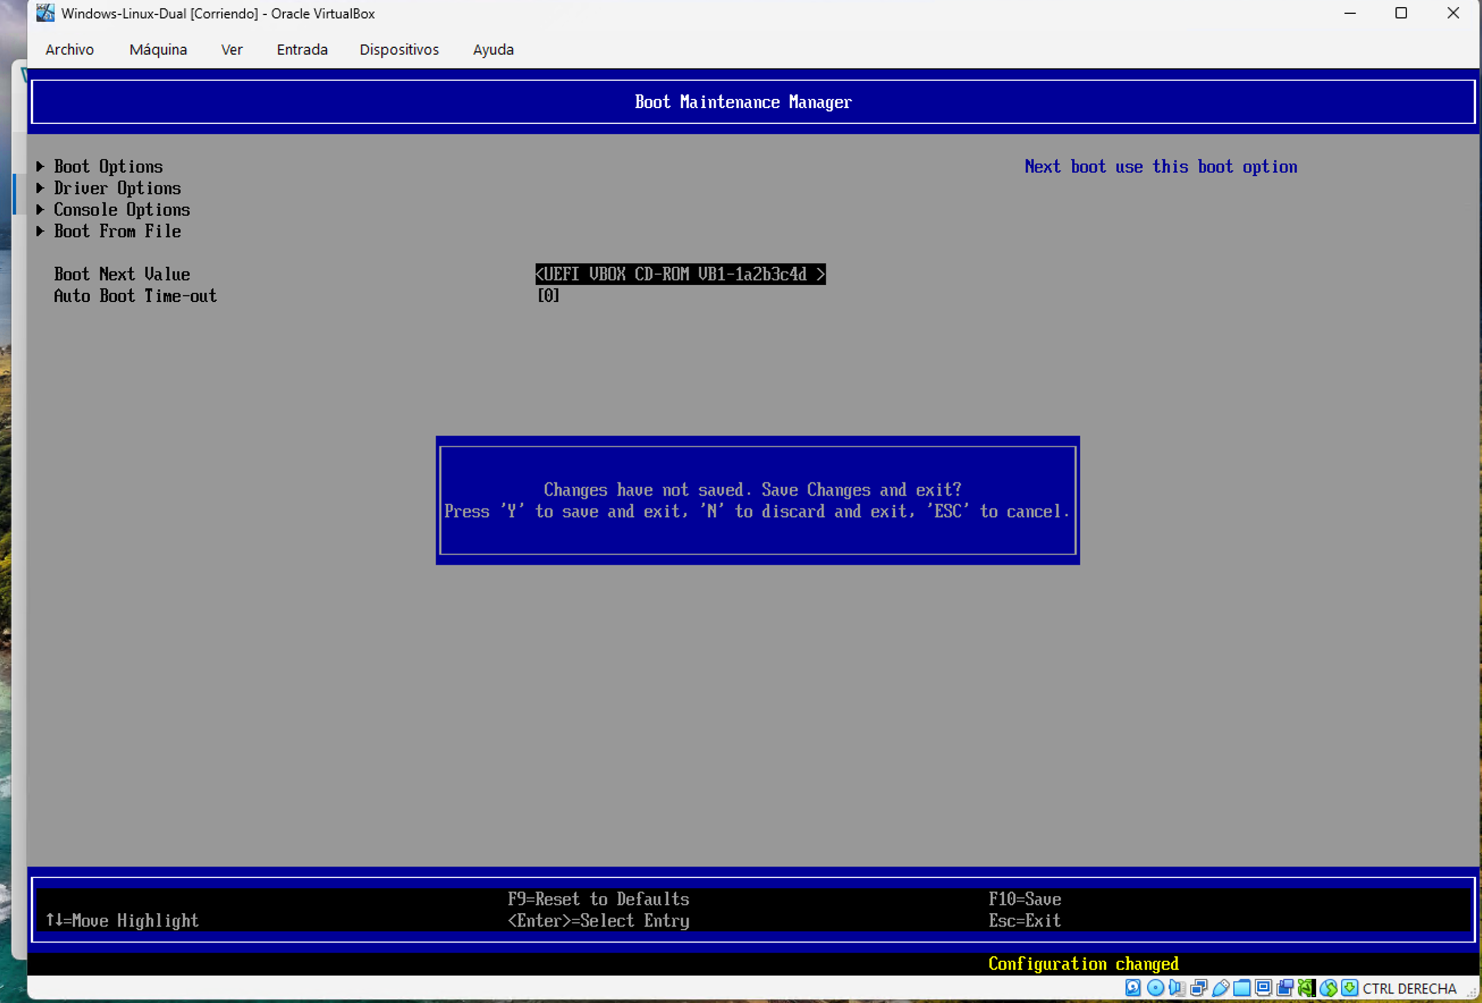Open the USB devices status icon
Image resolution: width=1482 pixels, height=1003 pixels.
tap(1220, 988)
